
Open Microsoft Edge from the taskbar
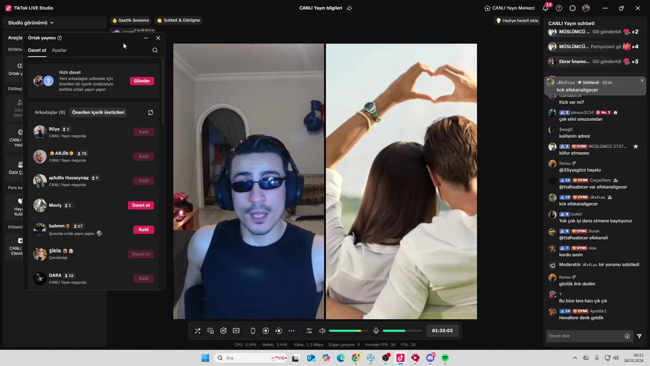(341, 358)
